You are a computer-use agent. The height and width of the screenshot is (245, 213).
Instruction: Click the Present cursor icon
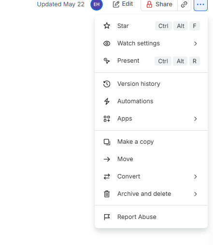[107, 61]
